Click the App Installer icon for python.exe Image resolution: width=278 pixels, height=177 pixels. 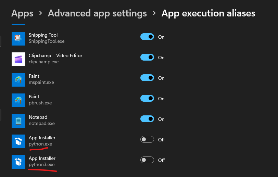(x=18, y=141)
